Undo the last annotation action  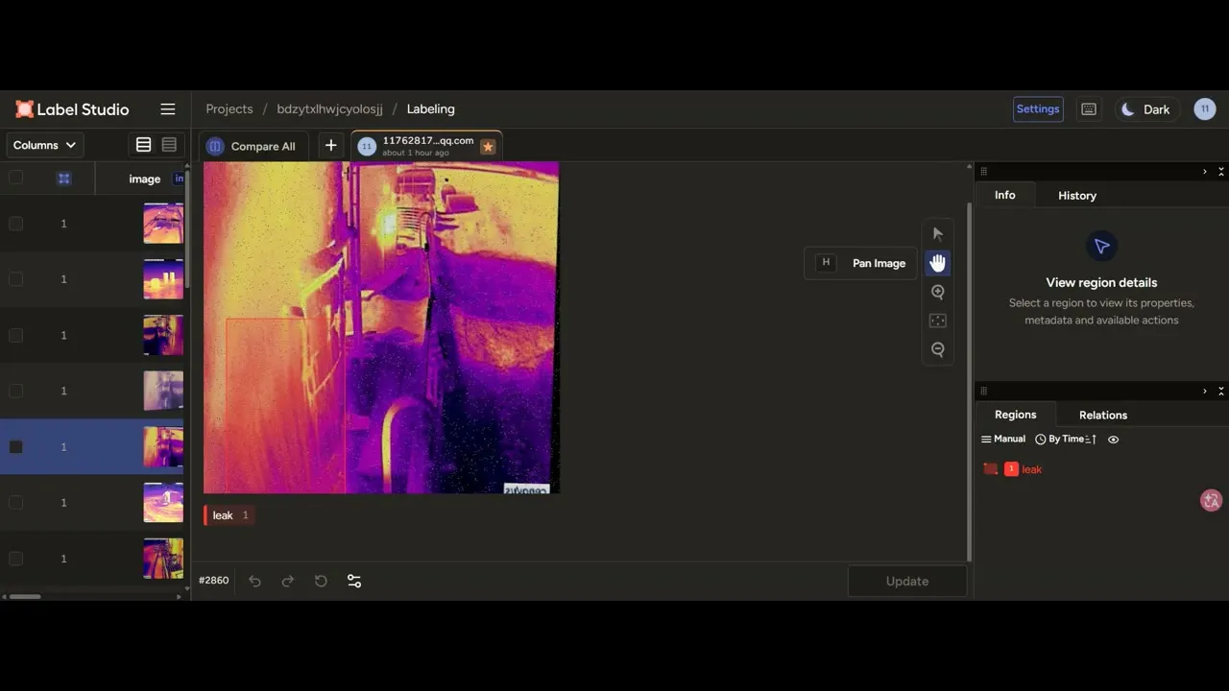tap(254, 581)
